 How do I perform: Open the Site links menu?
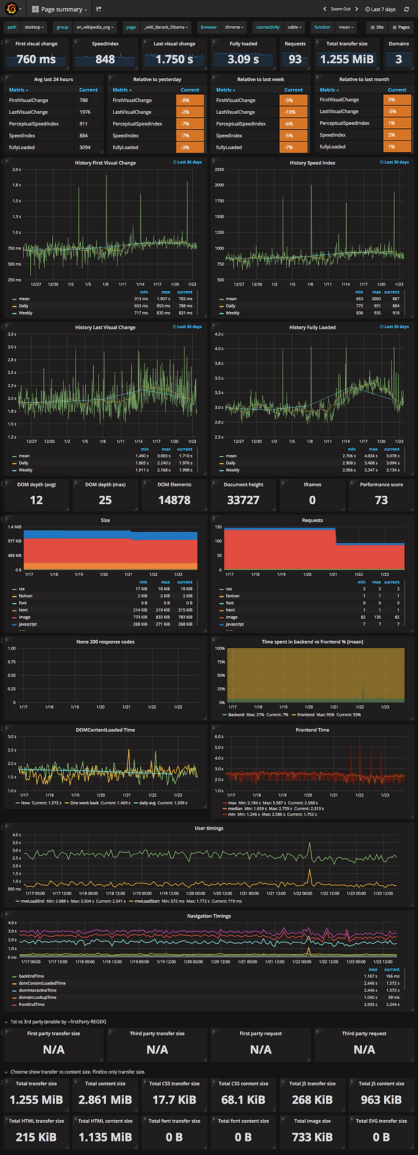(377, 27)
